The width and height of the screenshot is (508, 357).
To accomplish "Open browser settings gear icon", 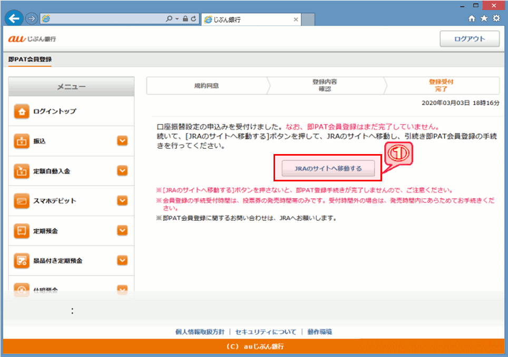I will point(496,18).
